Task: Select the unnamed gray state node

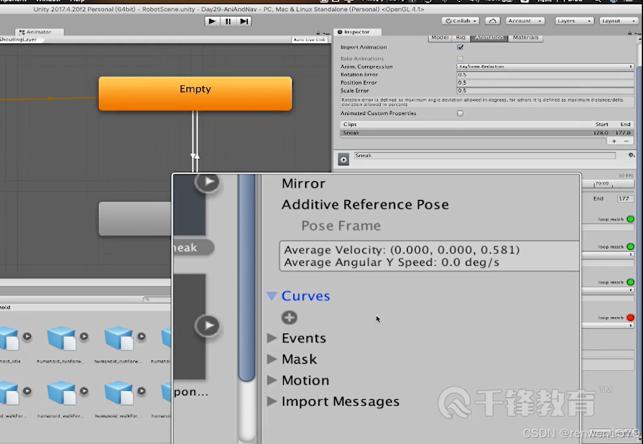Action: tap(135, 219)
